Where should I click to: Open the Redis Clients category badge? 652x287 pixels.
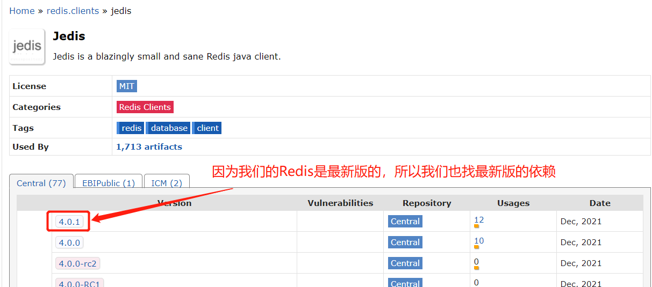tap(145, 107)
